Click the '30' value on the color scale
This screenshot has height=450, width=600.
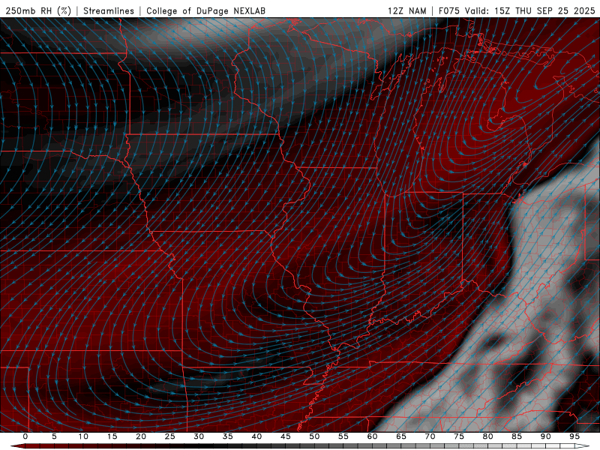(x=199, y=436)
